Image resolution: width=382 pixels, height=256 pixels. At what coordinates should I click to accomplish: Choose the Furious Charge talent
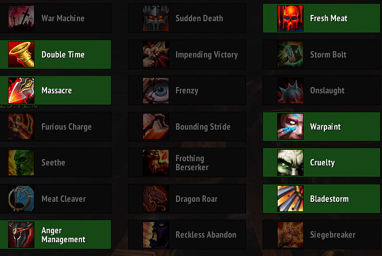(55, 127)
